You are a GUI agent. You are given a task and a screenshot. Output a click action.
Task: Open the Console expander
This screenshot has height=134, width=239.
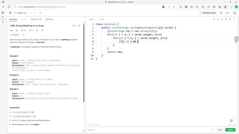point(91,130)
